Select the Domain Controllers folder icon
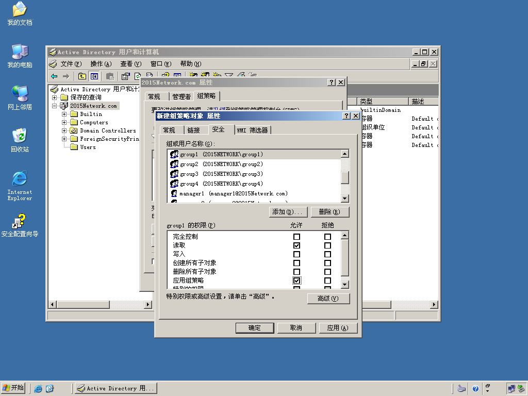This screenshot has width=528, height=396. (x=74, y=130)
